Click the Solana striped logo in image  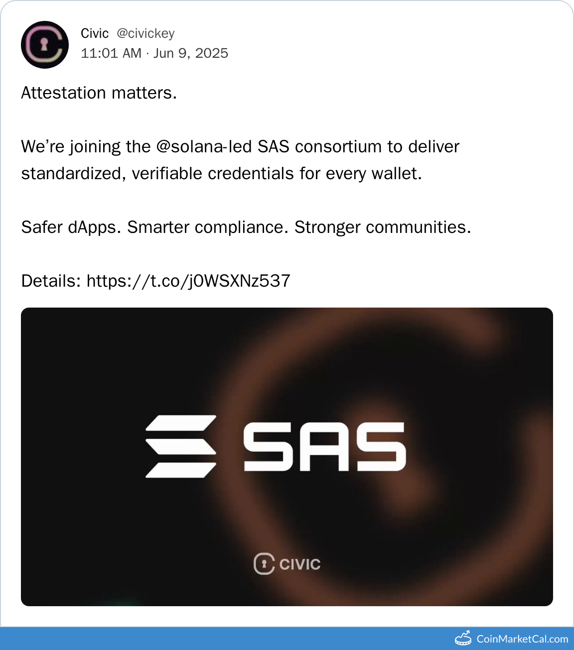181,446
